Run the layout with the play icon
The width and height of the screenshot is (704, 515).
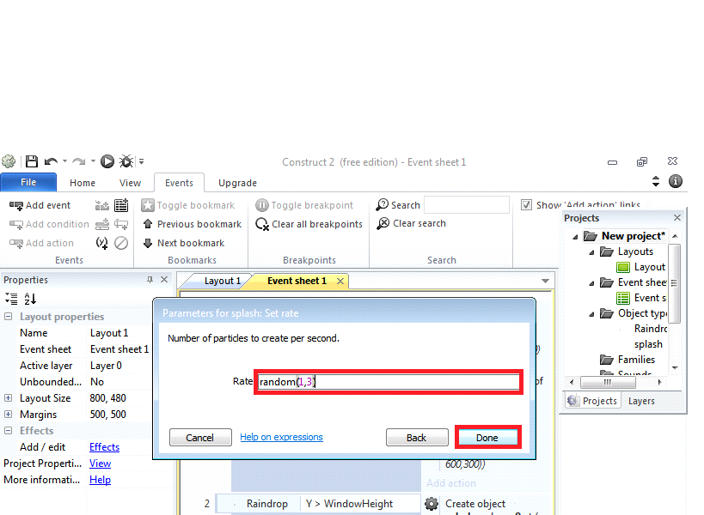[107, 161]
